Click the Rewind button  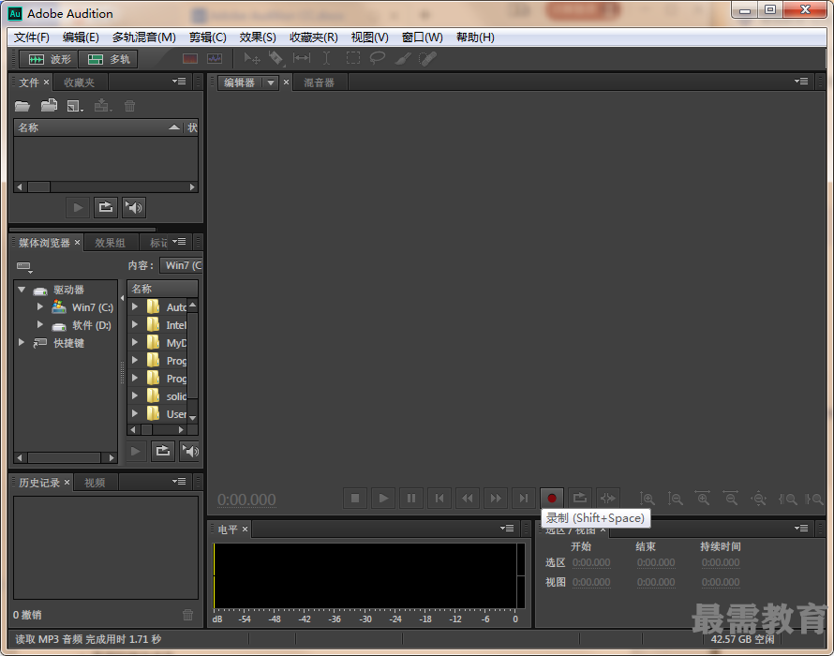pos(468,499)
